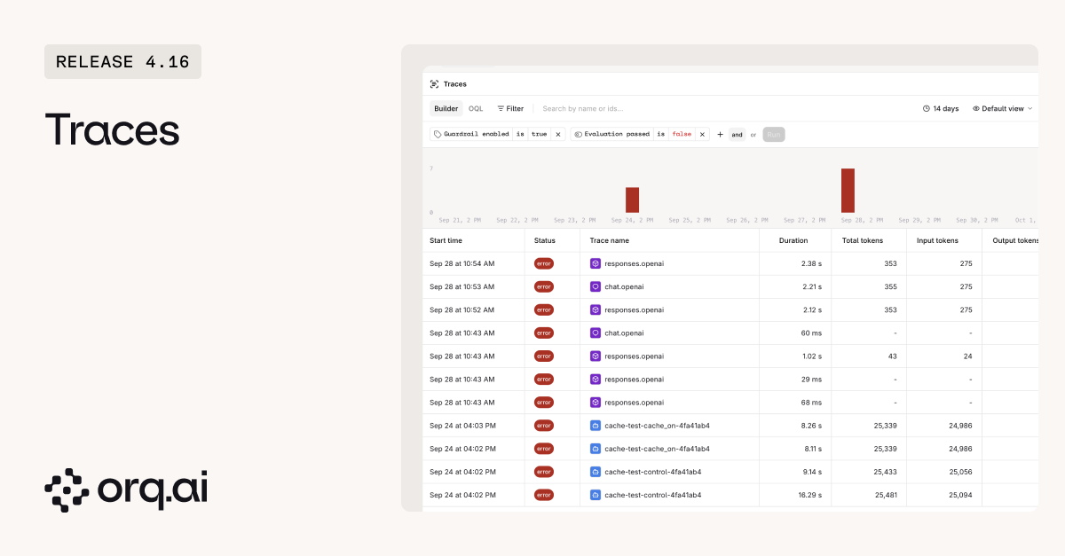This screenshot has width=1065, height=556.
Task: Click the icon of chat.openai trace at 10:53 AM
Action: [596, 286]
